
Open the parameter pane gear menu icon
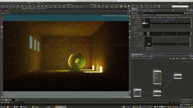185,13
